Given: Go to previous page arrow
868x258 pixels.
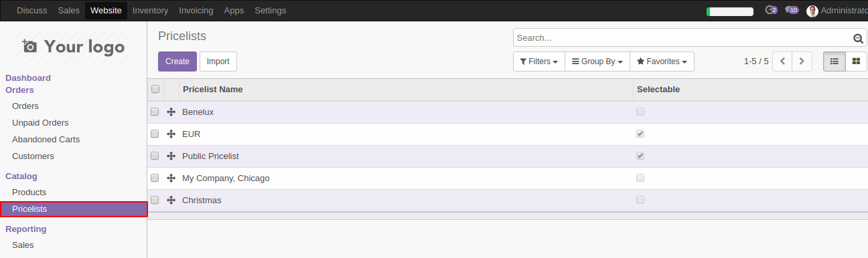Looking at the screenshot, I should pos(782,61).
